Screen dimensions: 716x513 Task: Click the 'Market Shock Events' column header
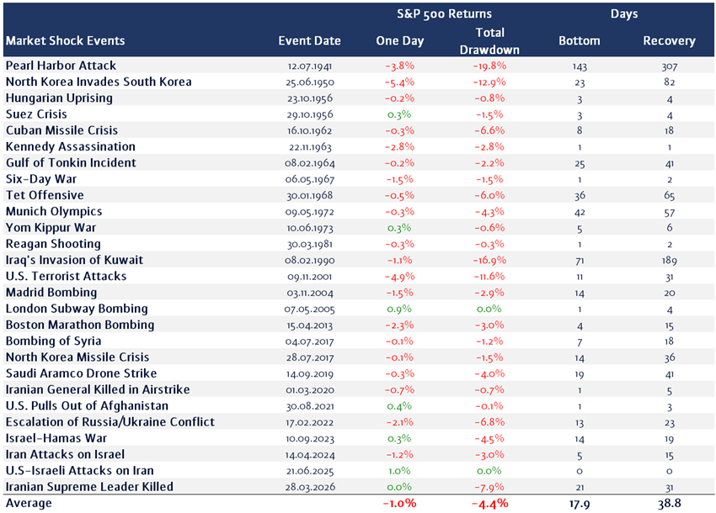(66, 40)
